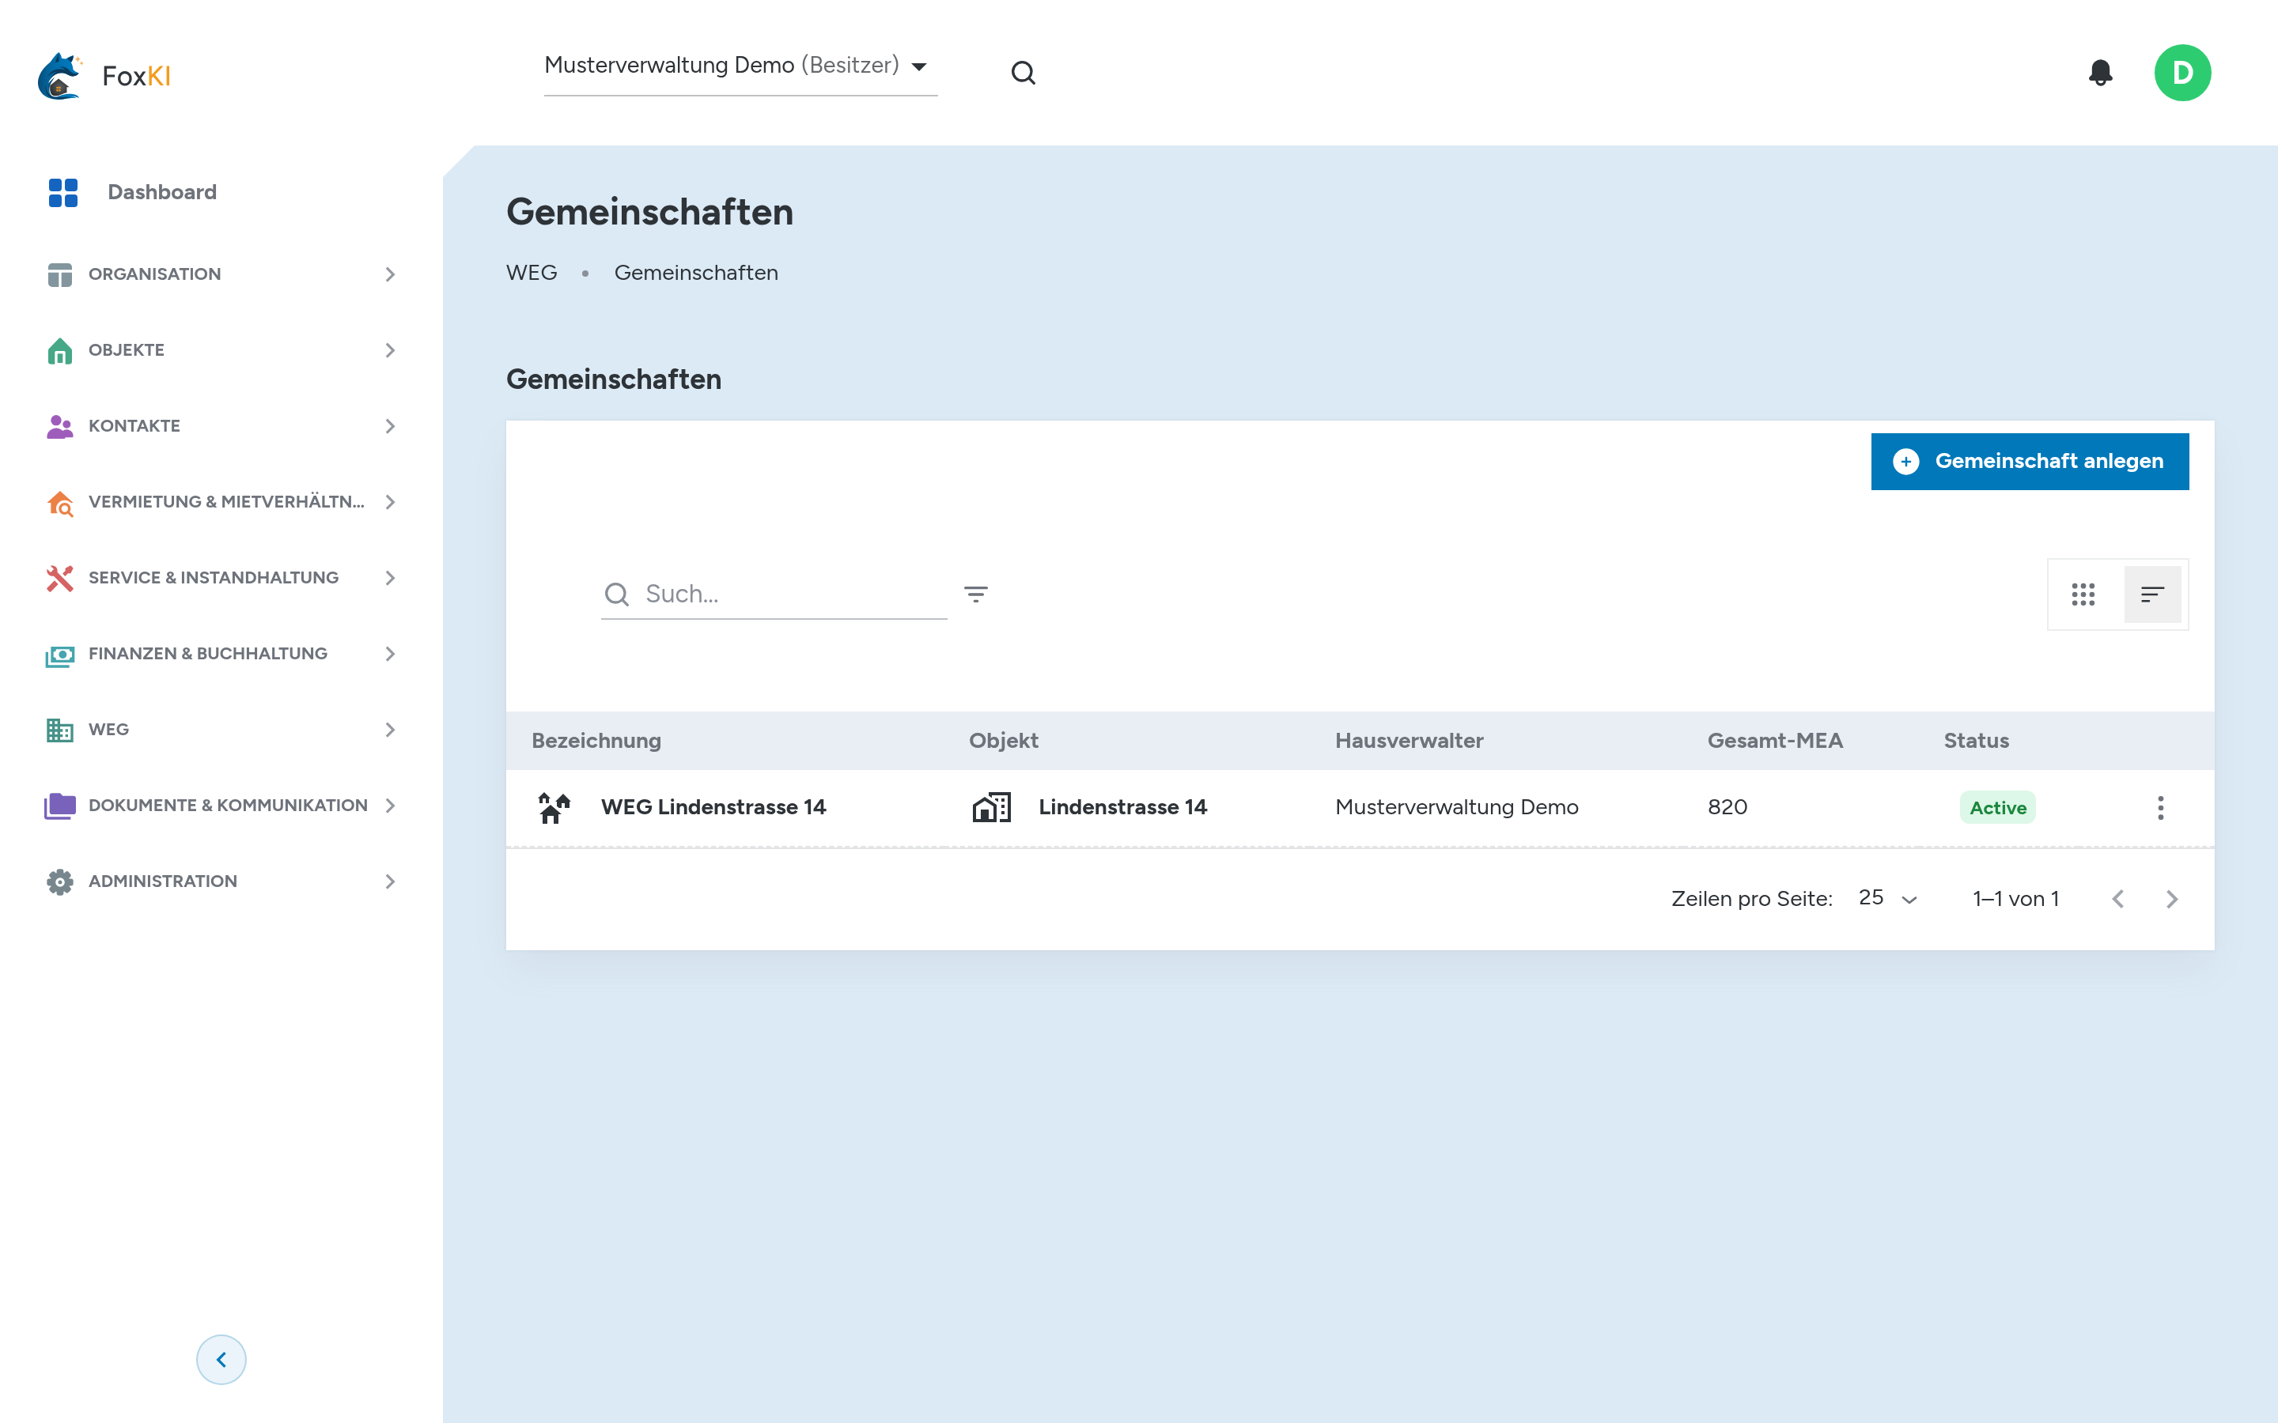Viewport: 2278px width, 1423px height.
Task: Click the 1–1 von 1 pagination text
Action: 2015,899
